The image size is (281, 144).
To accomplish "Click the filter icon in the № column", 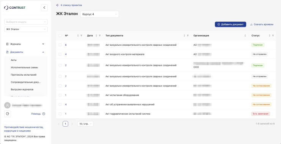I will point(81,36).
